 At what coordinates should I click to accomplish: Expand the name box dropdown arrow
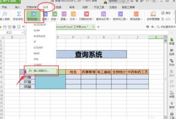coord(22,33)
